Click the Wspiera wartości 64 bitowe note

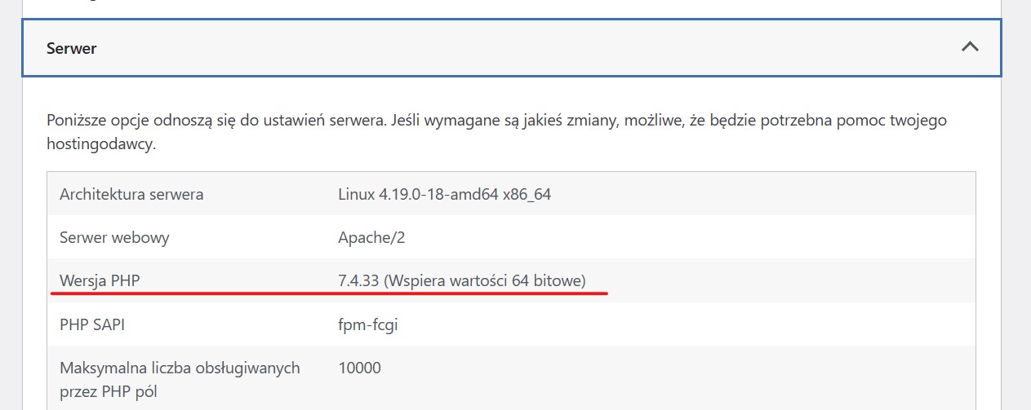point(486,281)
